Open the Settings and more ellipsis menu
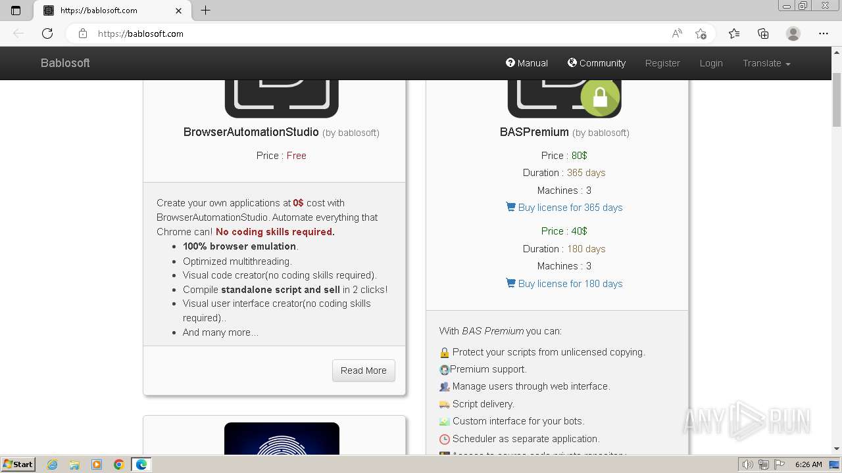Screen dimensions: 842x473 (x=824, y=34)
